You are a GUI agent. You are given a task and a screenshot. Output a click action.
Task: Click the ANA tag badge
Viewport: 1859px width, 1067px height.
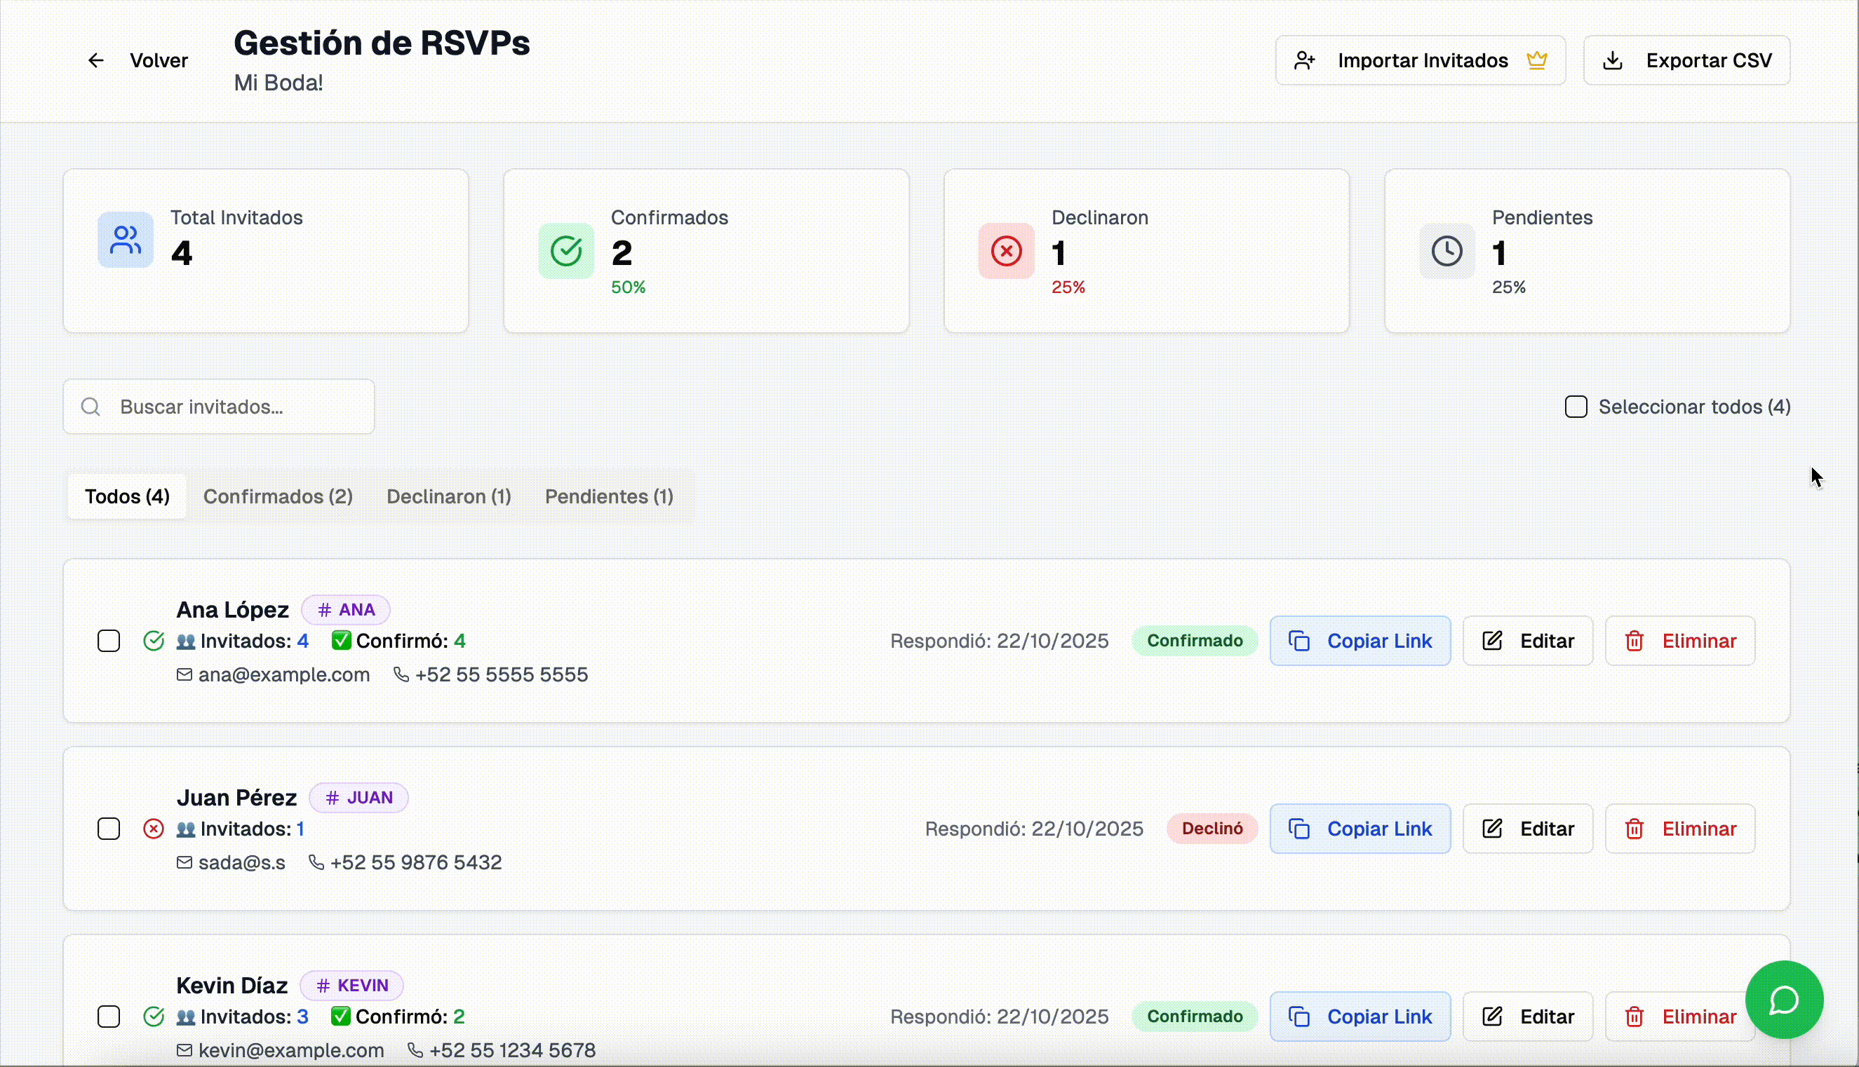[x=345, y=609]
